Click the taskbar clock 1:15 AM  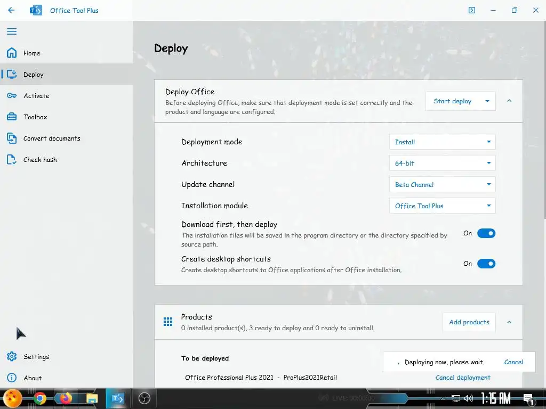496,398
